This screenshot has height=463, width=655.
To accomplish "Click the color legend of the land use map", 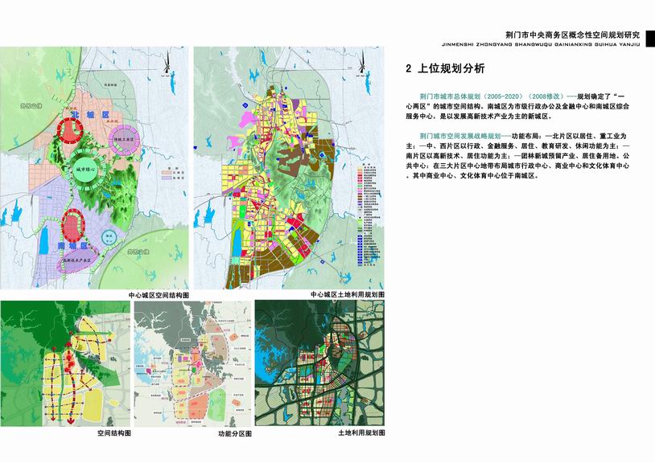I will (369, 216).
